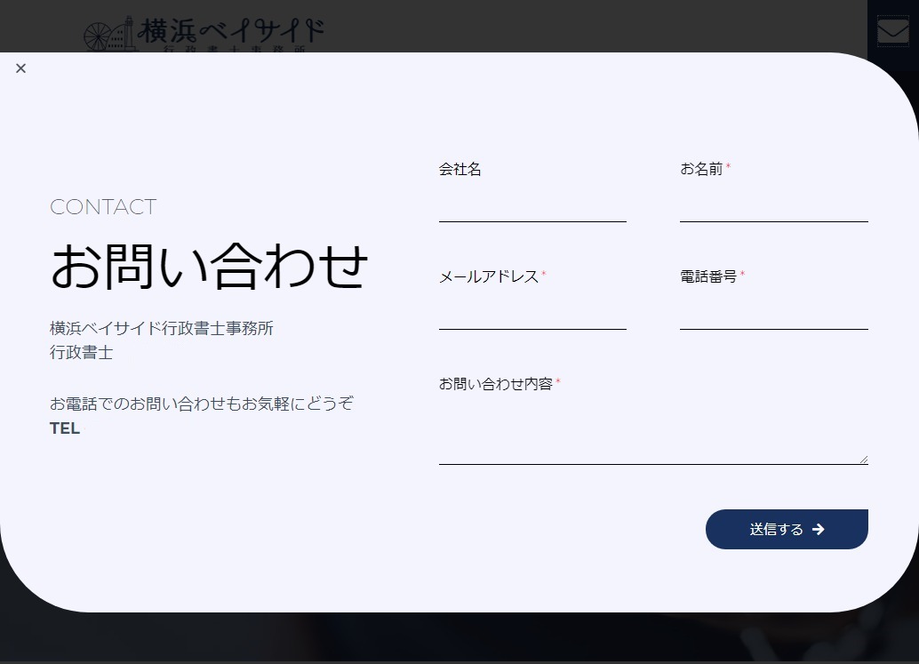Focus the お名前 input field

click(x=773, y=206)
